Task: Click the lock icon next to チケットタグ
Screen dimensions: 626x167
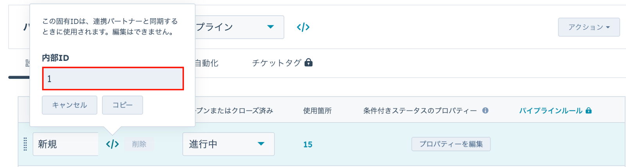Action: pos(309,63)
